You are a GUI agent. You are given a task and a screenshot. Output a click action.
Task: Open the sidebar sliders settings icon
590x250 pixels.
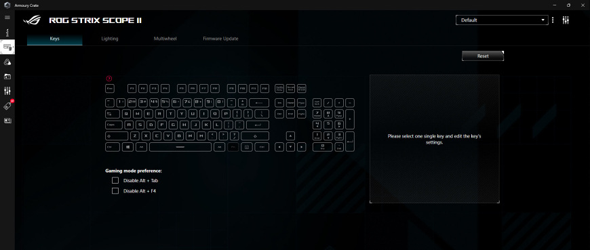pos(7,91)
